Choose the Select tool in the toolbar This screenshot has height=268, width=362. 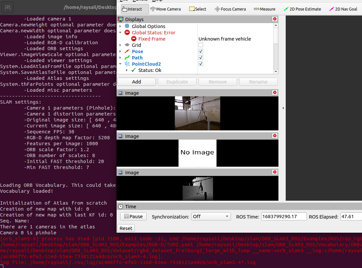pyautogui.click(x=198, y=9)
